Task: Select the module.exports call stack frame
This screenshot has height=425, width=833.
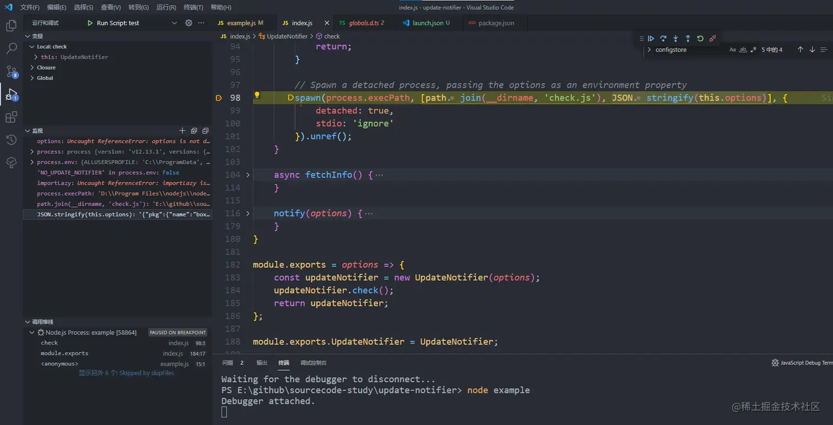Action: pyautogui.click(x=117, y=353)
